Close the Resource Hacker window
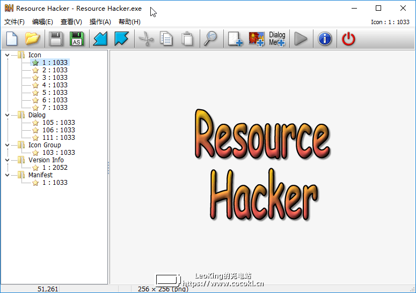The image size is (416, 293). (403, 8)
